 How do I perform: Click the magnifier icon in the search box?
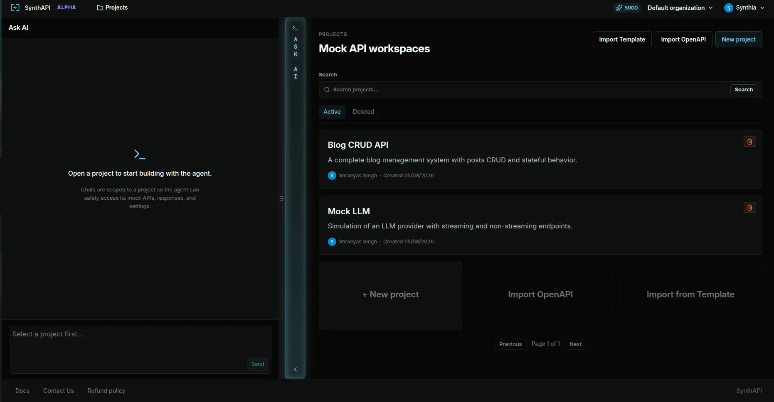pos(327,90)
